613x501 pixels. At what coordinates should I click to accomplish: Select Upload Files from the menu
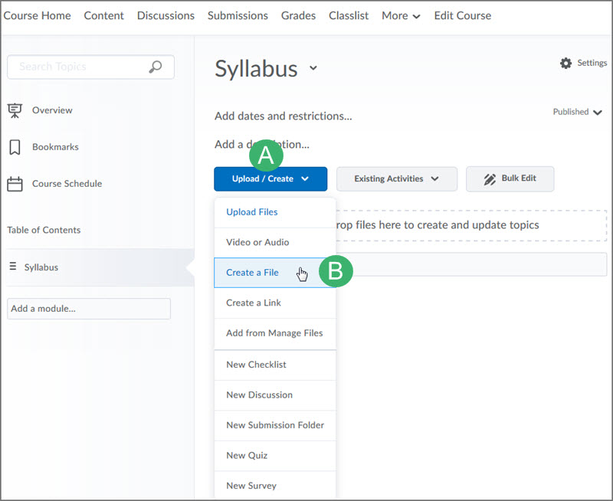[275, 212]
